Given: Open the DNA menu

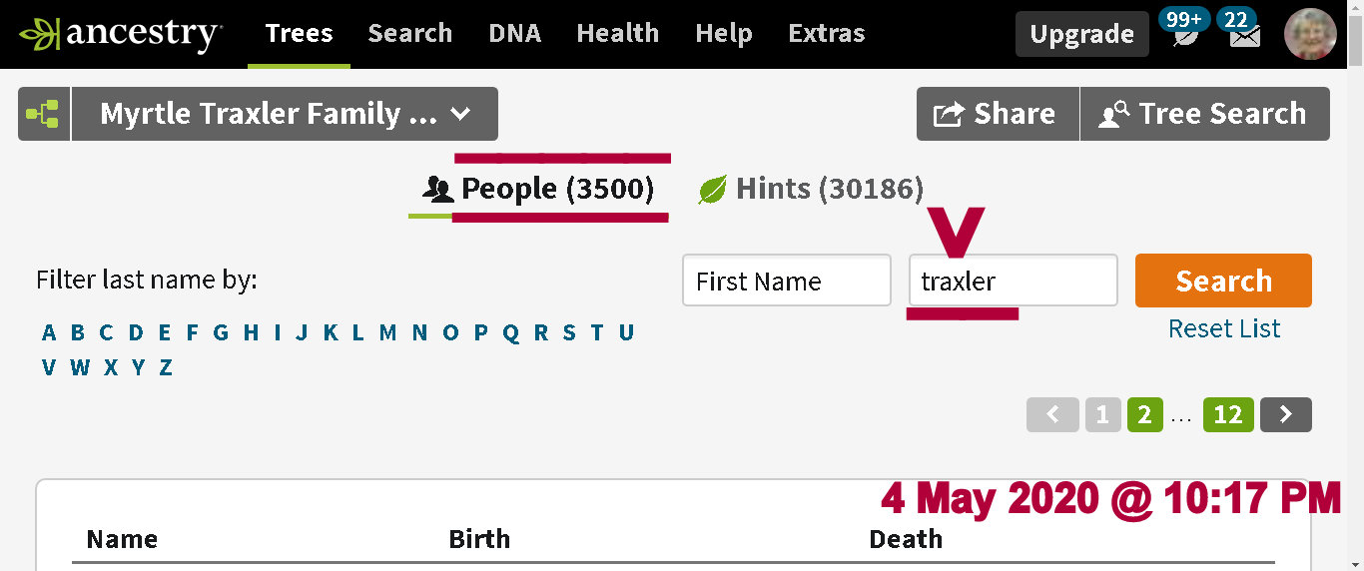Looking at the screenshot, I should 514,34.
